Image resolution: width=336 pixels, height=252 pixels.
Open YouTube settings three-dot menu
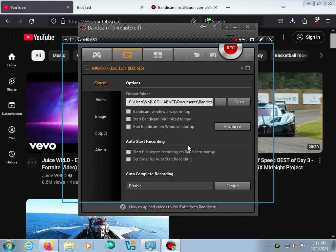click(x=283, y=37)
